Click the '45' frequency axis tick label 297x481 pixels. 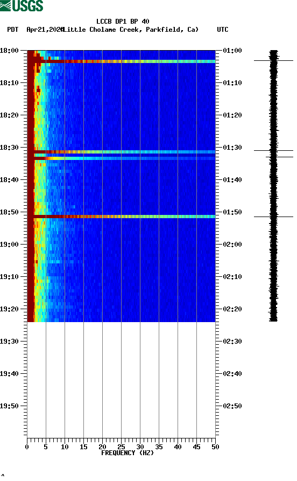(x=196, y=447)
